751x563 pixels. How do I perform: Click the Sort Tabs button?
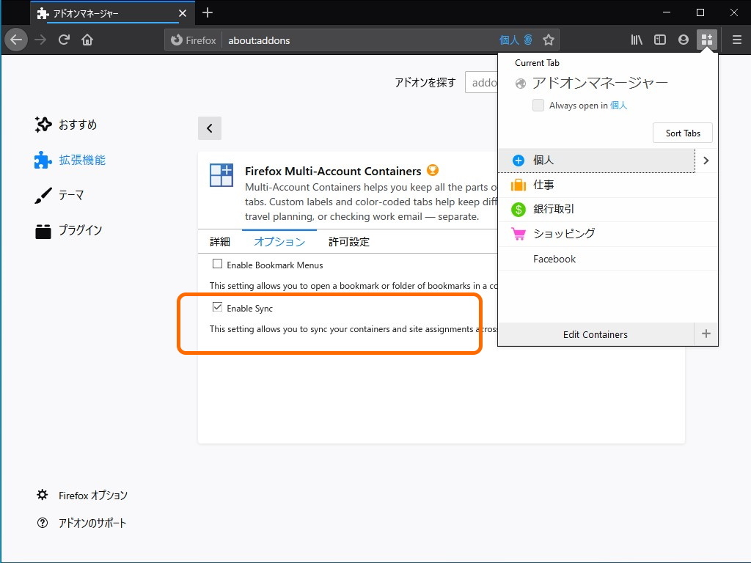[x=683, y=133]
